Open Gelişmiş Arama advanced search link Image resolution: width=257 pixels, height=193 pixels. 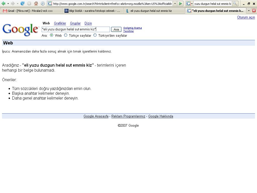click(x=133, y=28)
